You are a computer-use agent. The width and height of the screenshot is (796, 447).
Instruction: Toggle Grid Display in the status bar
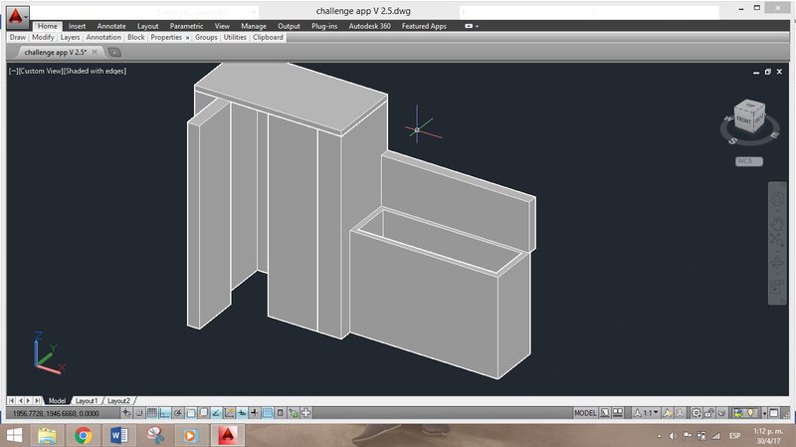point(151,412)
